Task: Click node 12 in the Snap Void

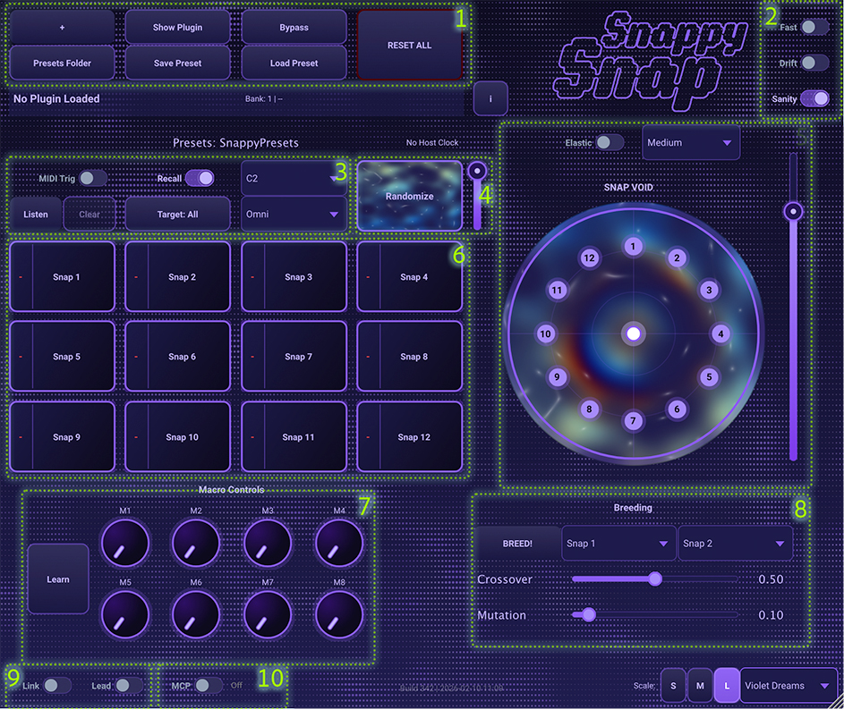Action: (x=588, y=257)
